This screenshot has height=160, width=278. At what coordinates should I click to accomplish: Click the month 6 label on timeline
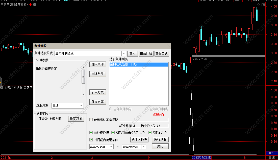click(x=245, y=158)
